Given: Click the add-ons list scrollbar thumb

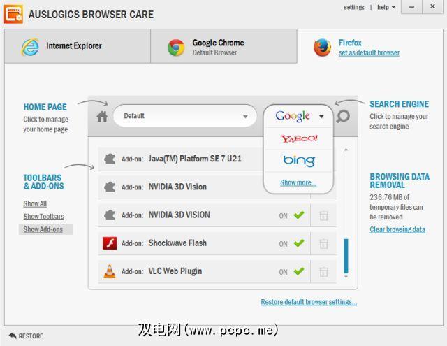Looking at the screenshot, I should pyautogui.click(x=346, y=256).
